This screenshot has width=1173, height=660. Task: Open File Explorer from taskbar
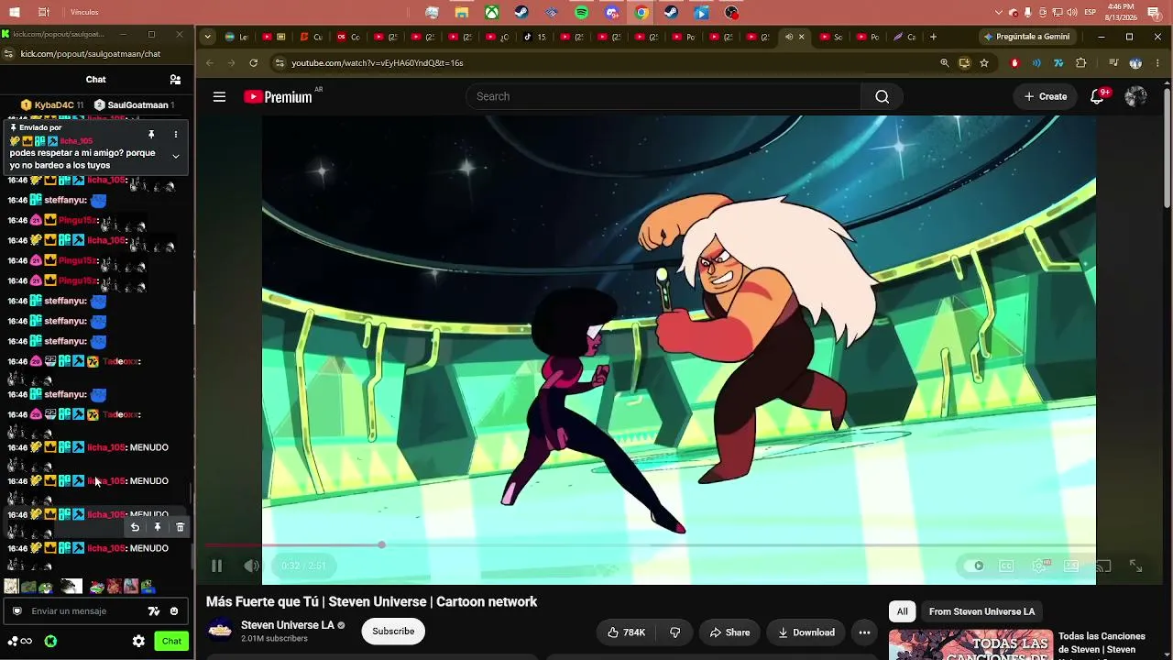pos(463,13)
